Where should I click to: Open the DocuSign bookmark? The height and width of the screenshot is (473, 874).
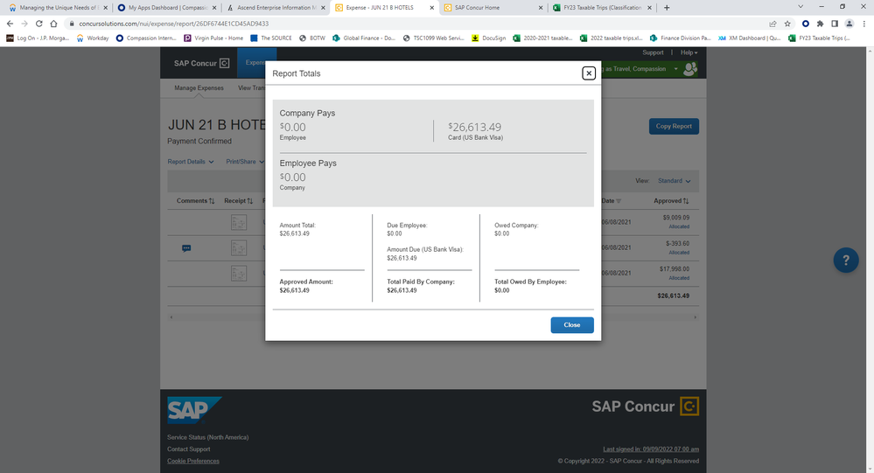[x=488, y=38]
